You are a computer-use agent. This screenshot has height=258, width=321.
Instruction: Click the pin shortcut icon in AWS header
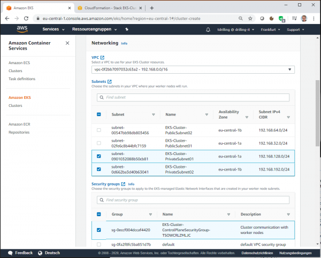[x=127, y=29]
